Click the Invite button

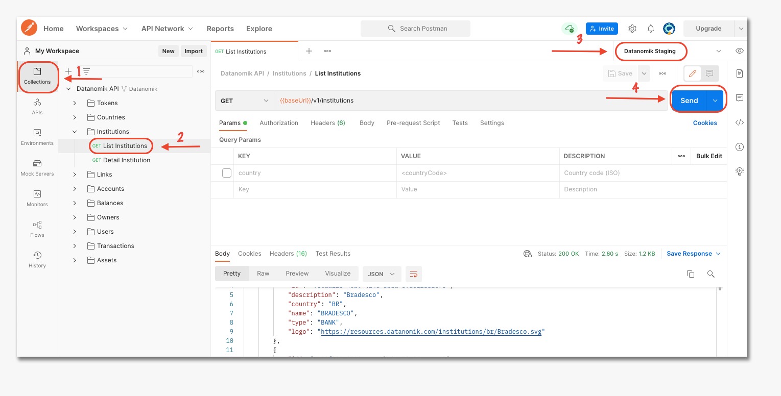tap(602, 29)
